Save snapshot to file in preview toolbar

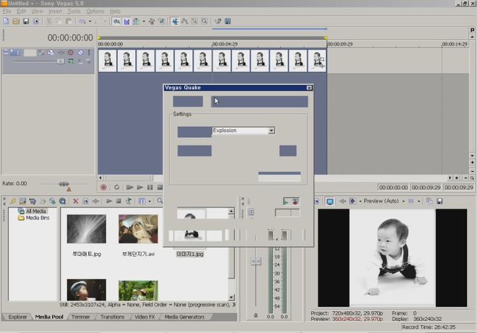(439, 201)
